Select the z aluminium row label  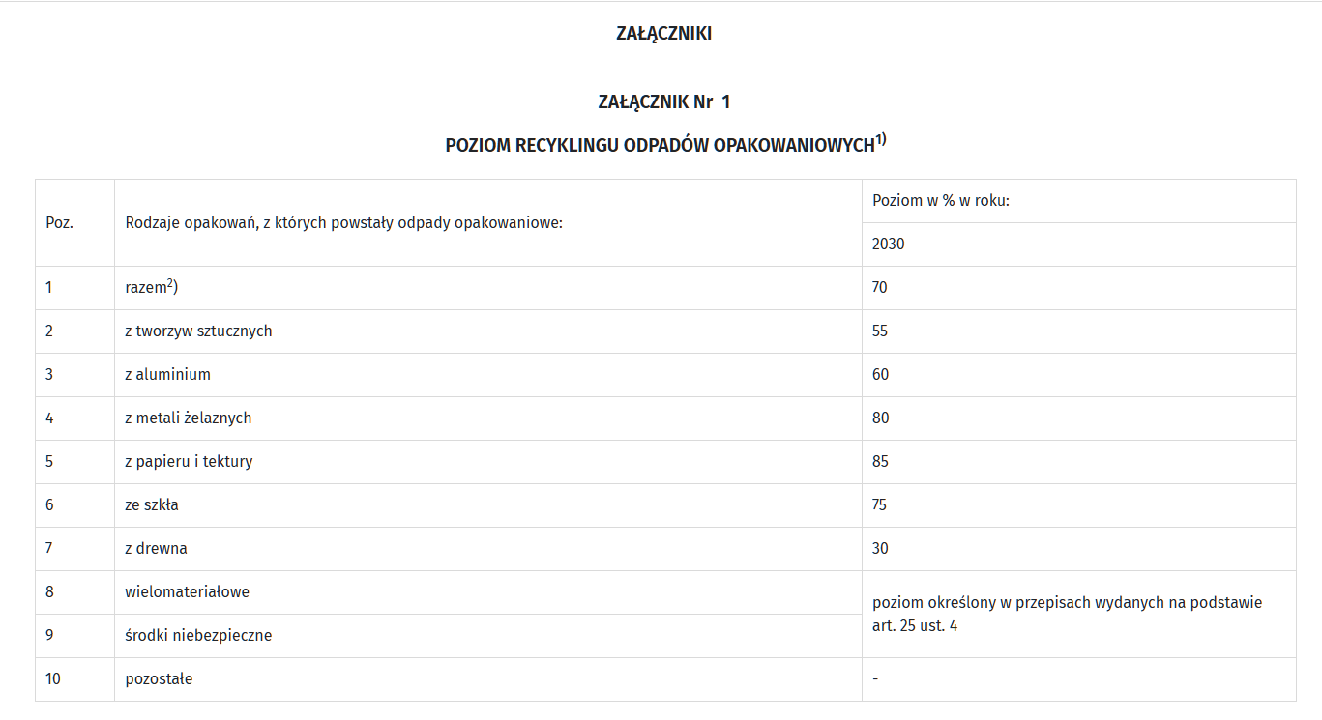click(167, 375)
